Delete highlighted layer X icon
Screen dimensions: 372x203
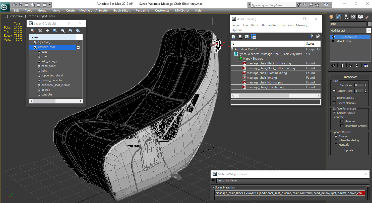click(x=40, y=31)
